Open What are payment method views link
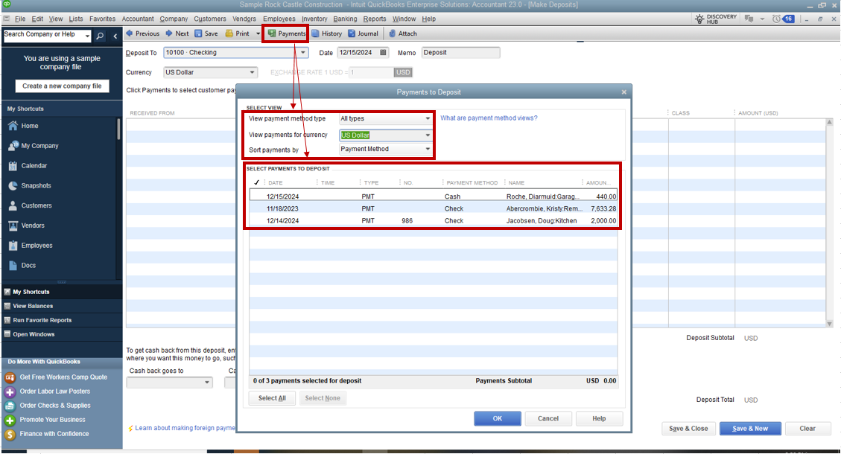This screenshot has height=454, width=841. 491,118
